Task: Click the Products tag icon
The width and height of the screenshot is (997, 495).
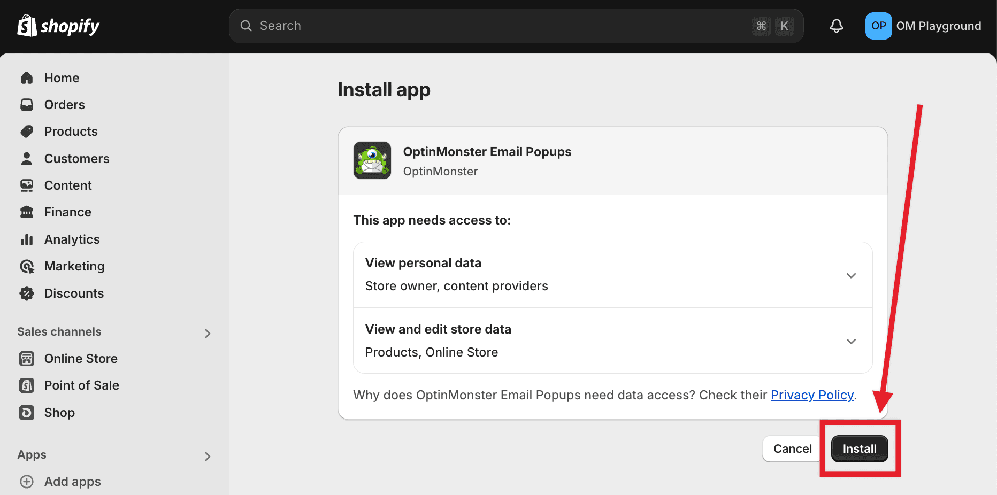Action: [x=27, y=131]
